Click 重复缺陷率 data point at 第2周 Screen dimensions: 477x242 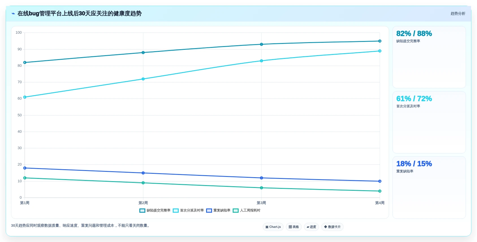point(143,173)
